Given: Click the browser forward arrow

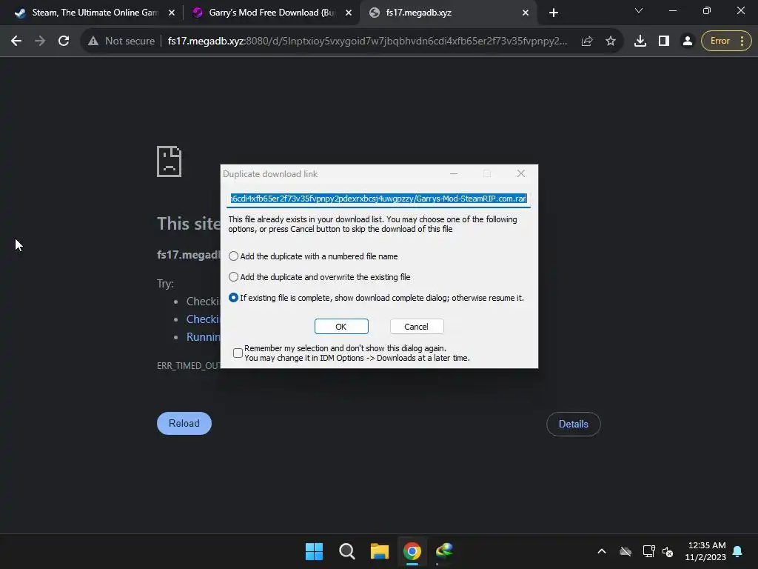Looking at the screenshot, I should click(x=40, y=41).
